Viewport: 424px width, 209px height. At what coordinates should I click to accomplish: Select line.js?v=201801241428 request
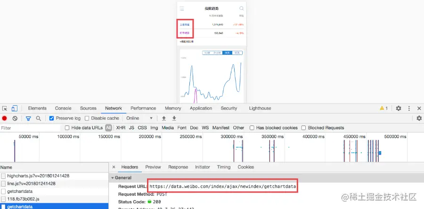[54, 184]
